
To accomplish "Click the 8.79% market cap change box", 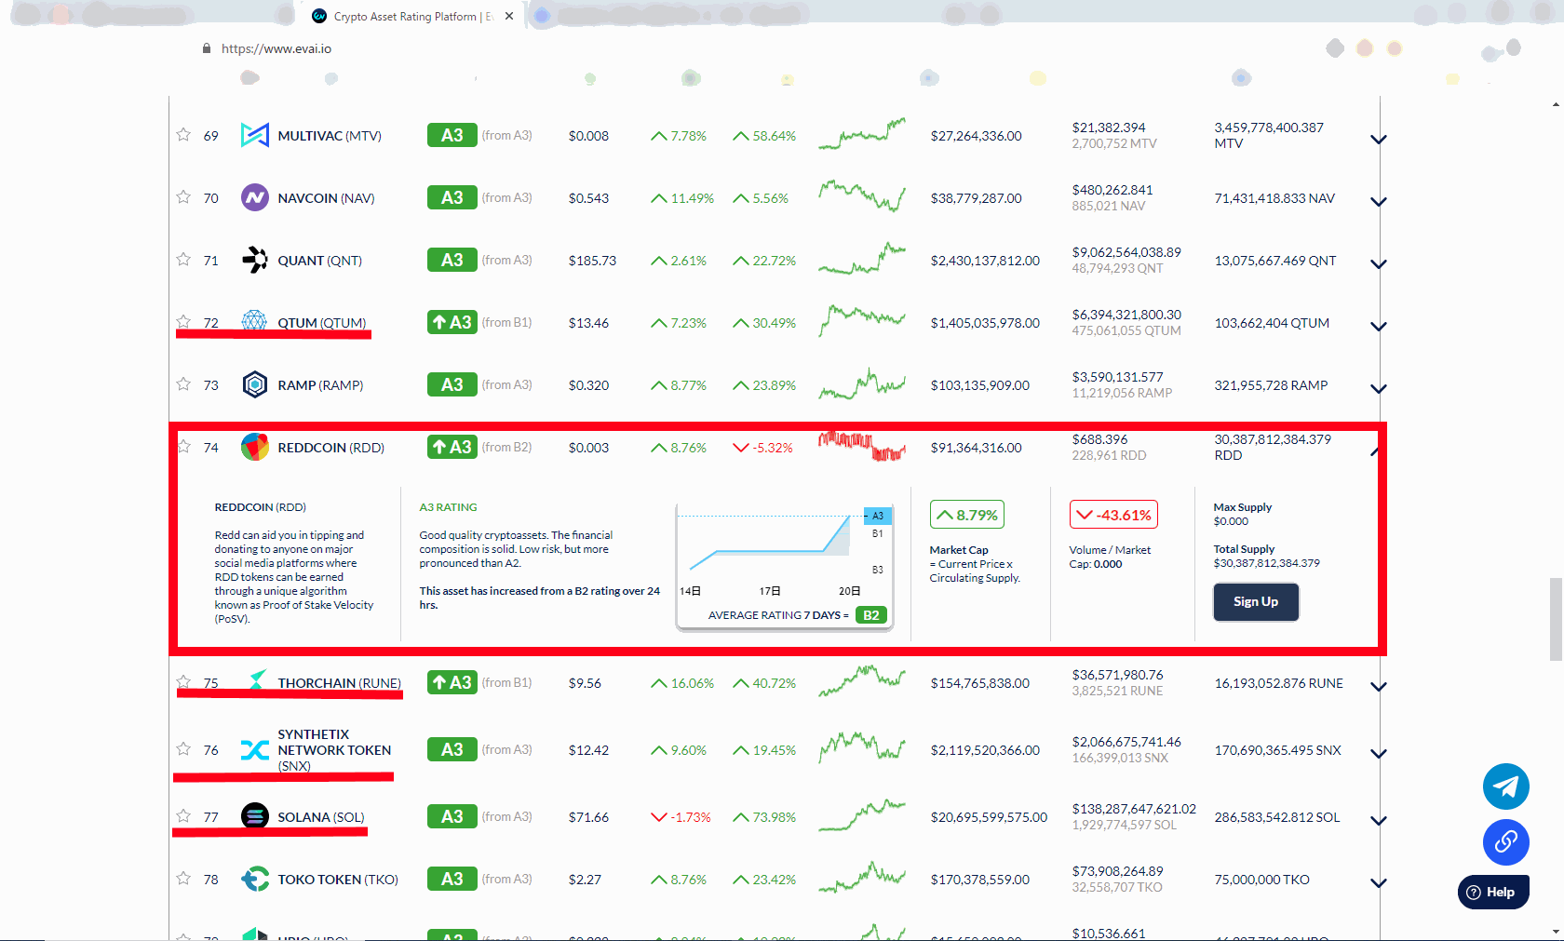I will 967,515.
